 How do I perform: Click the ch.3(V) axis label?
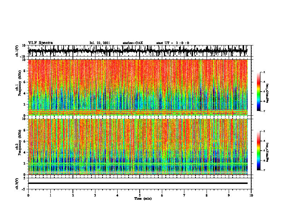click(x=17, y=184)
